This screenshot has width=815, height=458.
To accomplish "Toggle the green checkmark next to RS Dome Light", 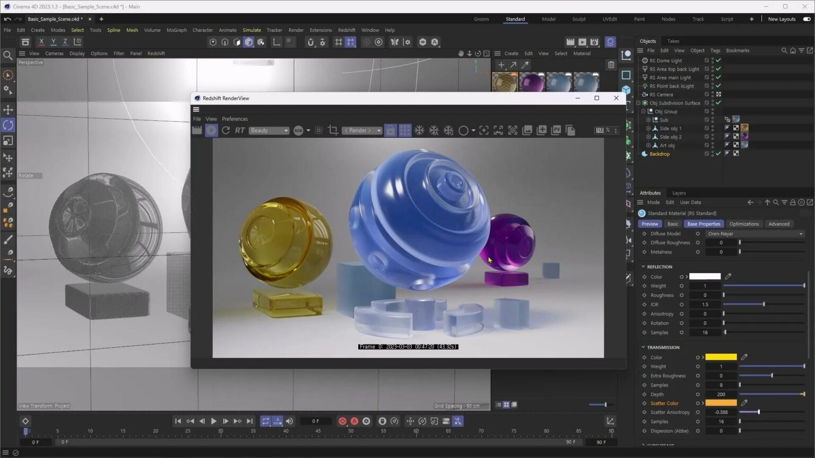I will (x=718, y=60).
